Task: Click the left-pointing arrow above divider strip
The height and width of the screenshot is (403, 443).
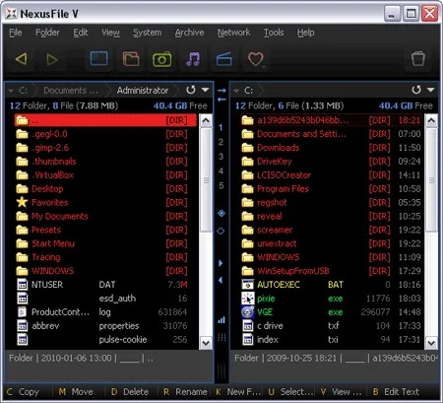Action: (221, 99)
